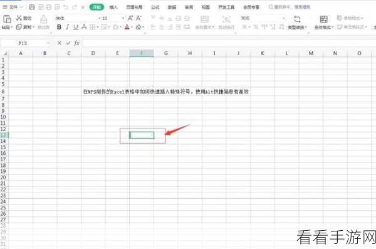Select the 开始 (Home) ribbon tab
Image resolution: width=376 pixels, height=249 pixels.
(97, 7)
